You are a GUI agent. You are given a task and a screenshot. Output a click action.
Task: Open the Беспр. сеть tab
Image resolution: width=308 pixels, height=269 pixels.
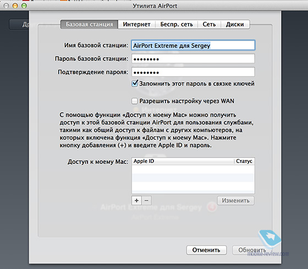click(177, 24)
